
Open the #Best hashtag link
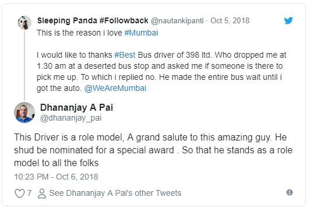click(125, 55)
